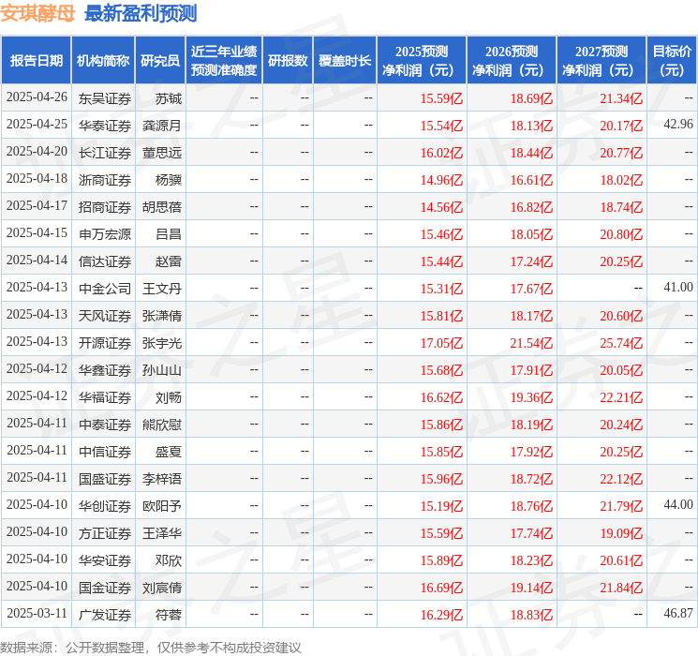The width and height of the screenshot is (698, 656).
Task: Select the 机构简称 column header
Action: 103,61
